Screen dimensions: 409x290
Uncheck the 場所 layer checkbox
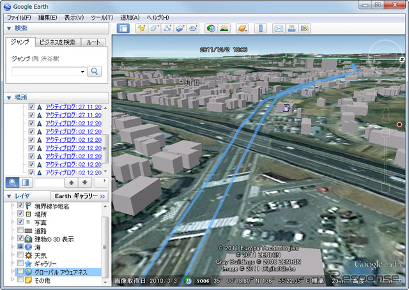pyautogui.click(x=20, y=214)
